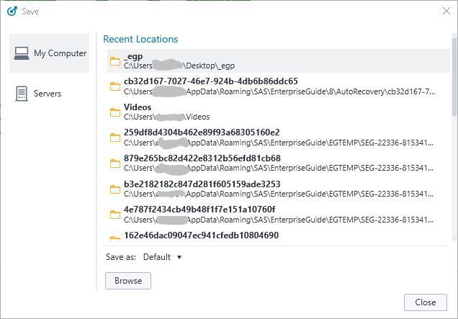Click the folder icon beside _egp
The image size is (458, 319).
(115, 61)
